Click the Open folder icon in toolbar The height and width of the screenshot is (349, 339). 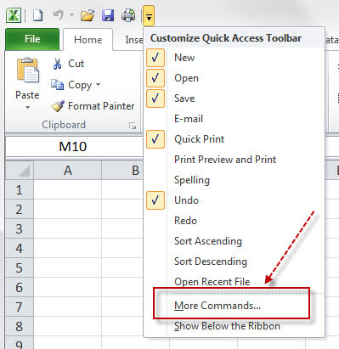(88, 15)
